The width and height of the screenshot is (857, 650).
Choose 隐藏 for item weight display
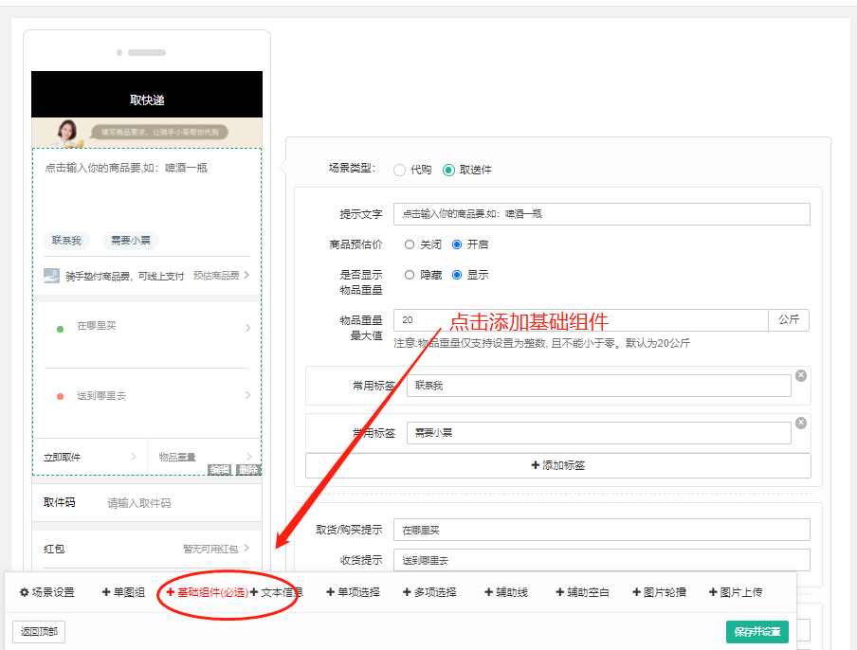[x=410, y=275]
